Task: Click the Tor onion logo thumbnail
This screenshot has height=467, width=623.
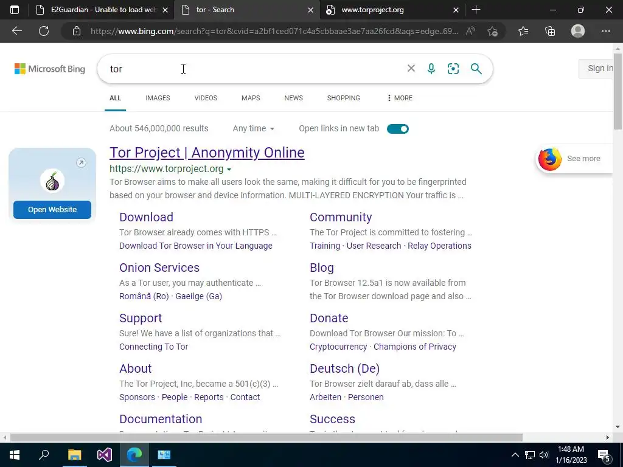Action: (x=52, y=181)
